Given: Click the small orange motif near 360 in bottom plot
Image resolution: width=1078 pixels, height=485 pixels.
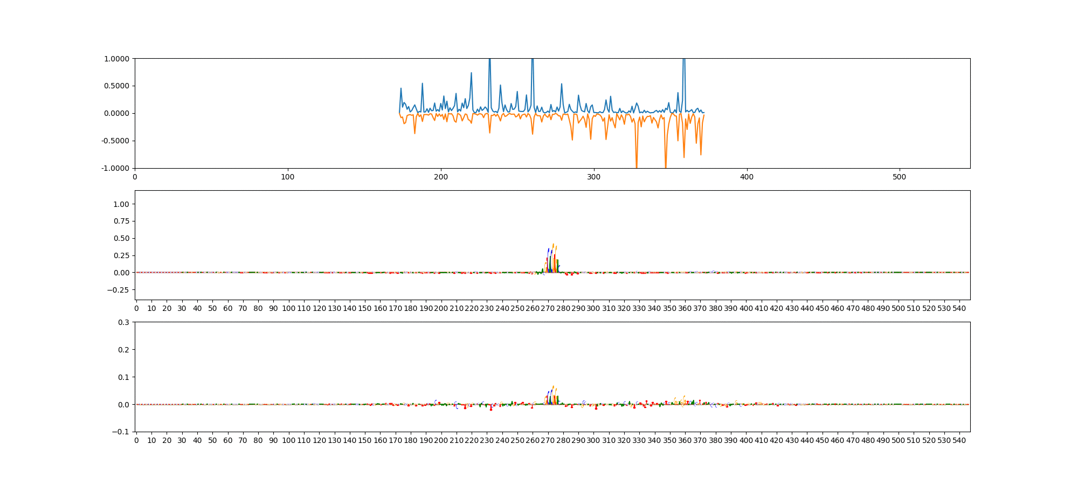Looking at the screenshot, I should pos(683,400).
